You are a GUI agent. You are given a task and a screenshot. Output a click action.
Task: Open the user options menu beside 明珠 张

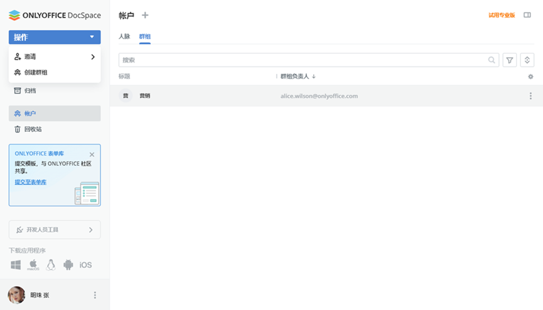click(x=95, y=295)
